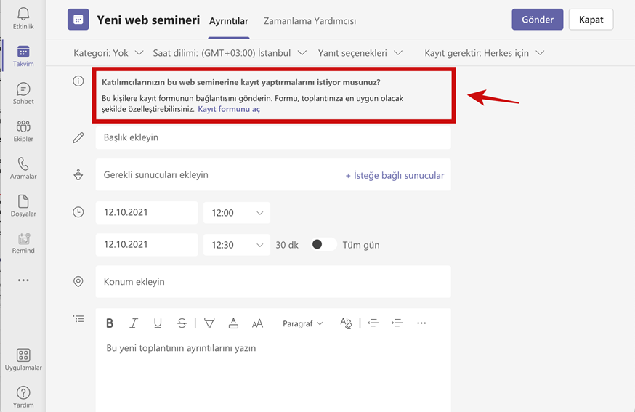Increase paragraph indent
Image resolution: width=635 pixels, height=412 pixels.
tap(397, 323)
